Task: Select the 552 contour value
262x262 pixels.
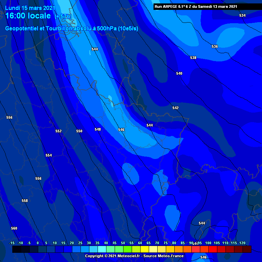Action: (59, 131)
